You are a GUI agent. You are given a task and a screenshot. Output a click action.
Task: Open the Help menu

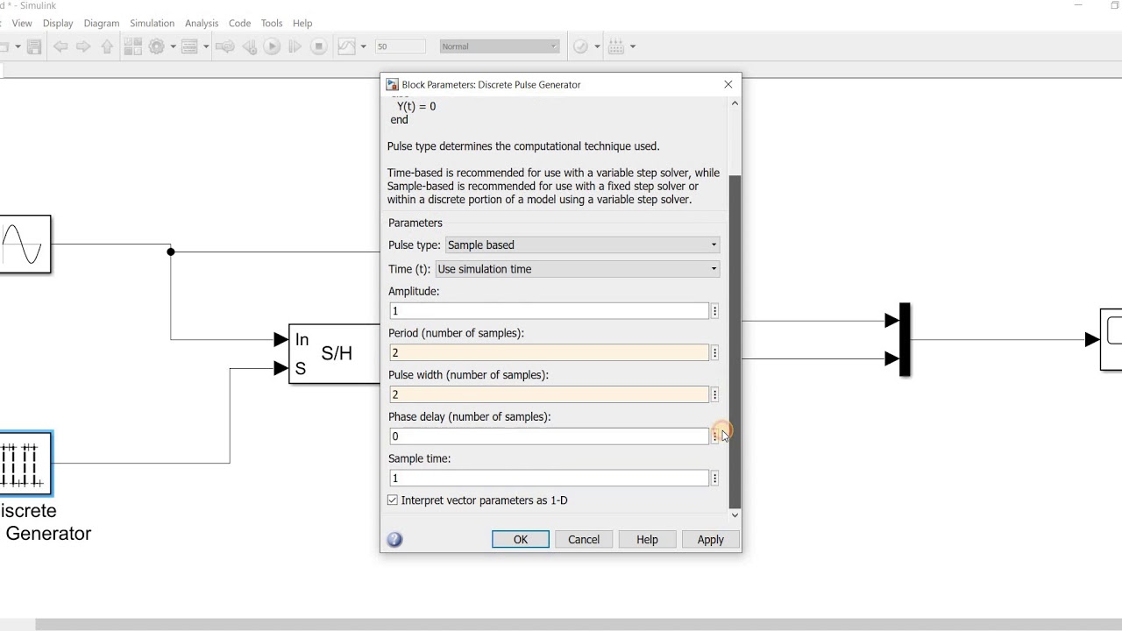[302, 23]
